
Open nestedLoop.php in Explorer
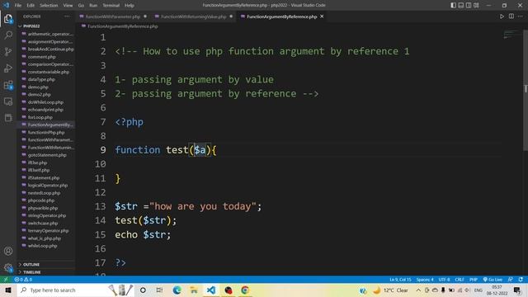point(44,193)
